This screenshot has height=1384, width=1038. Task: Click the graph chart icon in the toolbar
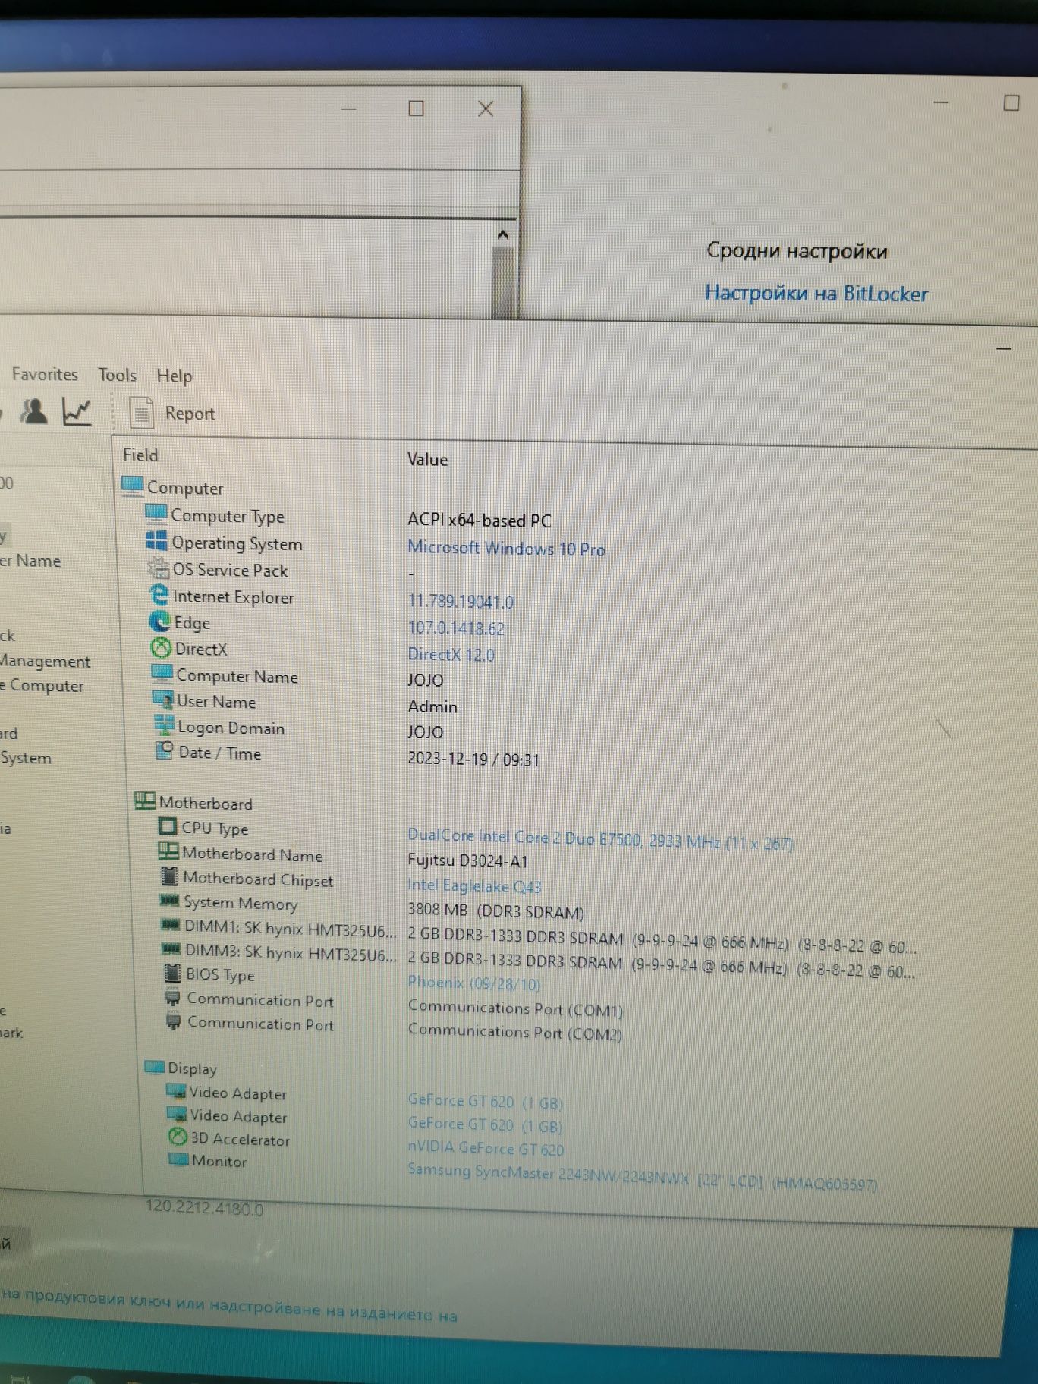(77, 411)
